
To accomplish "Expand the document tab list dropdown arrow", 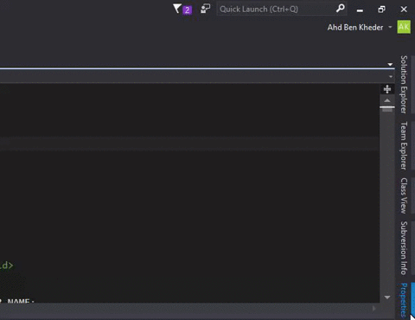I will (390, 64).
